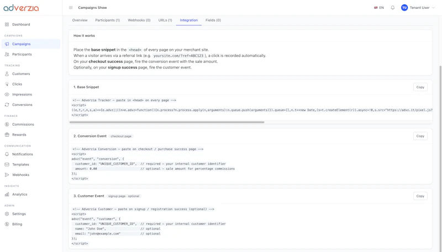Open the notifications bell in header
Image resolution: width=442 pixels, height=252 pixels.
[x=392, y=8]
